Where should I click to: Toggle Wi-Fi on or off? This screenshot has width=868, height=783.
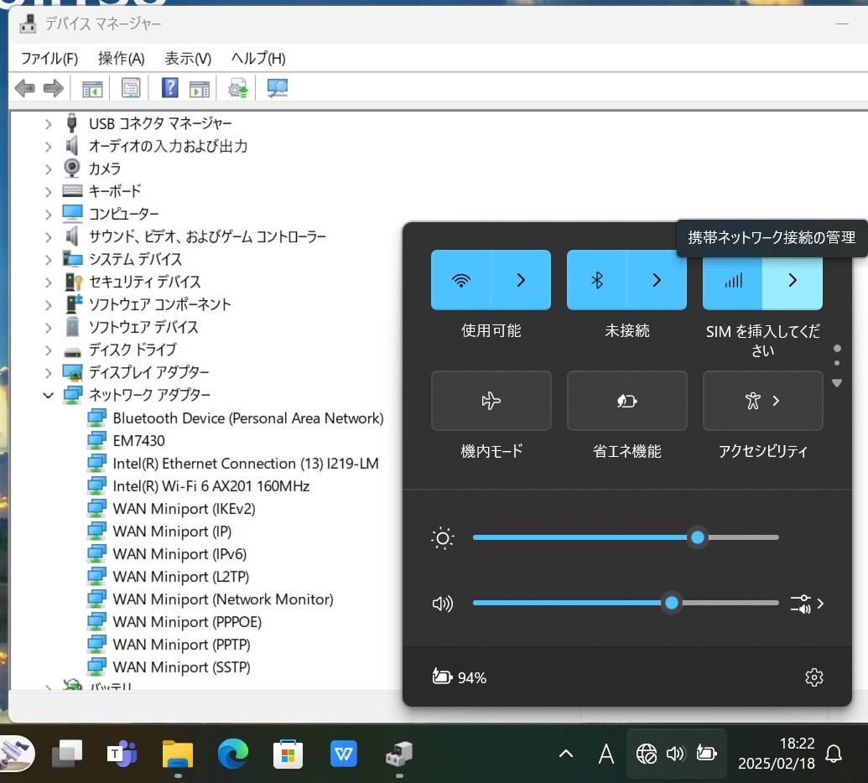tap(460, 281)
